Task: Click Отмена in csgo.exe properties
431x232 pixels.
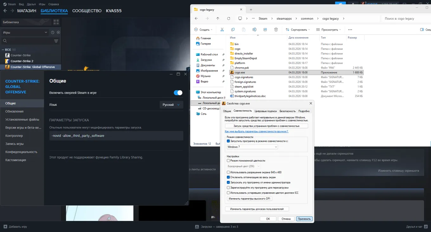Action: pos(286,219)
